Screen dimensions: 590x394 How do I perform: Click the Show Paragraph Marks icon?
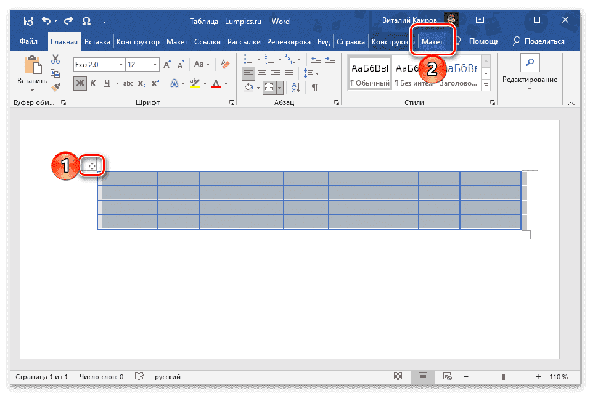[x=315, y=88]
